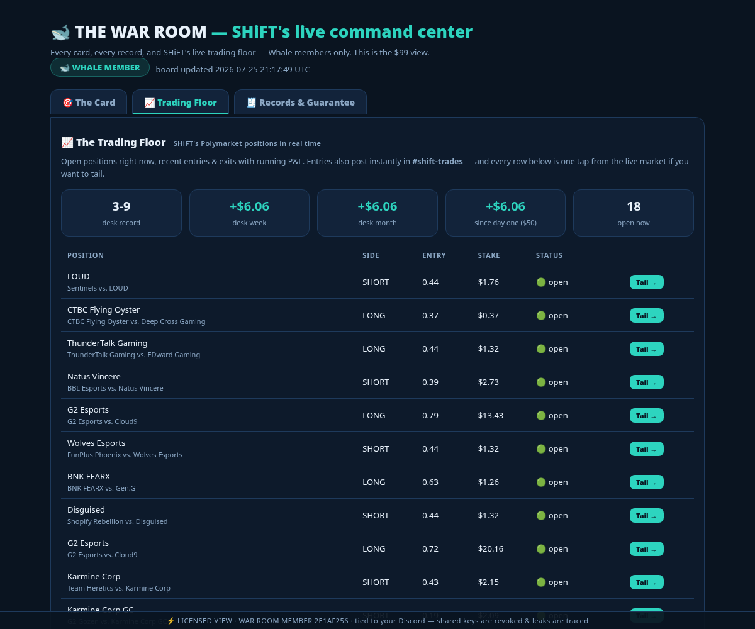Click Team Heretics vs. Karmine Corp text
Screen dimensions: 755x629
[119, 588]
